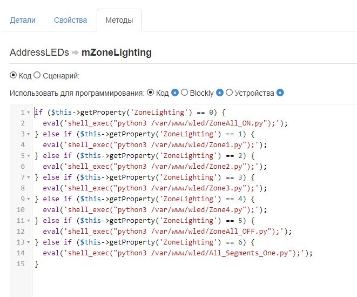Open the AddressLEDs breadcrumb link
The image size is (357, 297).
coord(39,52)
